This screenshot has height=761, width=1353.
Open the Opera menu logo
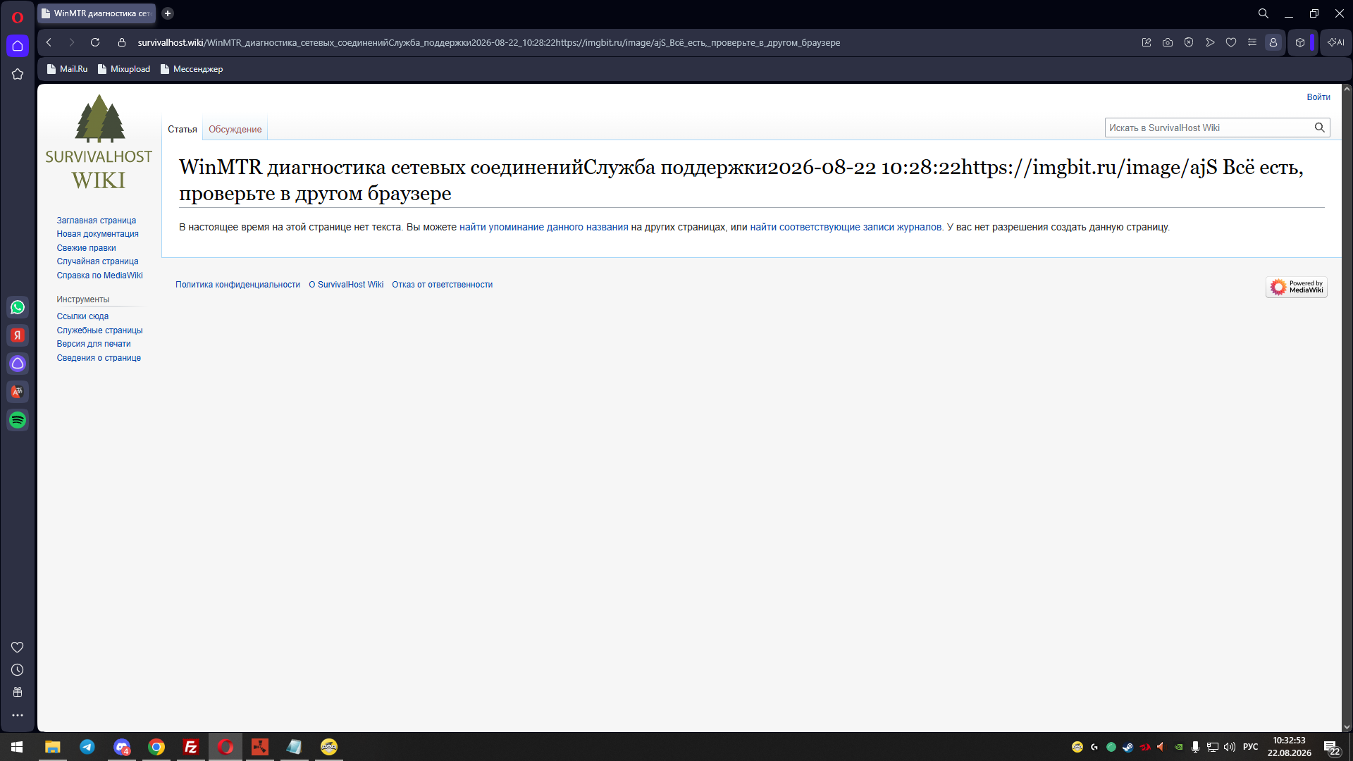tap(18, 17)
